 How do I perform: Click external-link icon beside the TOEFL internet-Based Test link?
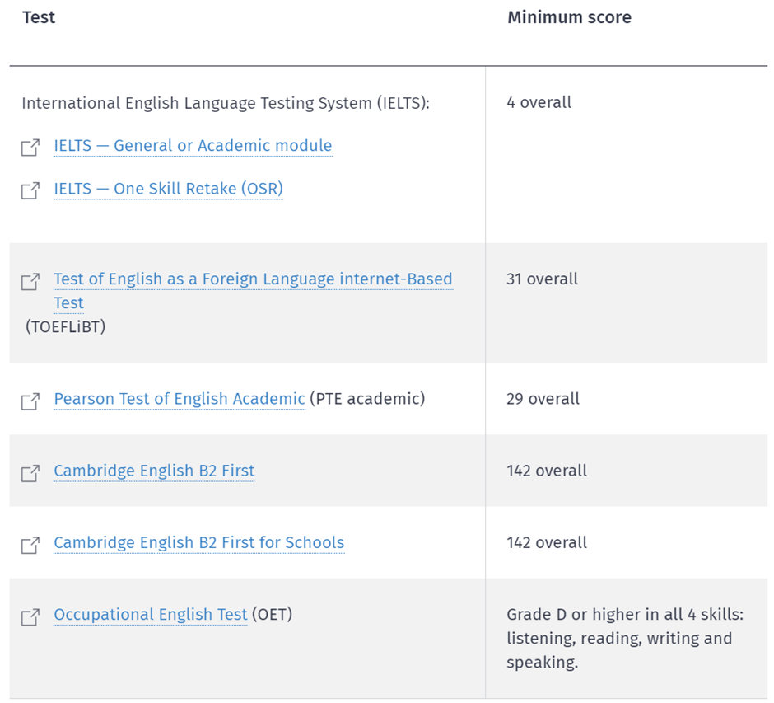(30, 281)
